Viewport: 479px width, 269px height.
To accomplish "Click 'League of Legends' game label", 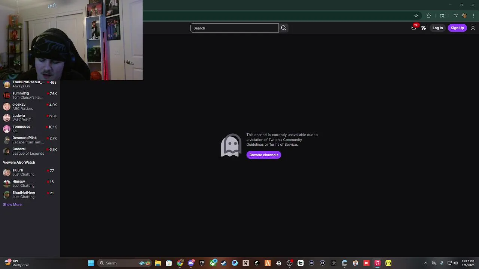I will point(28,154).
